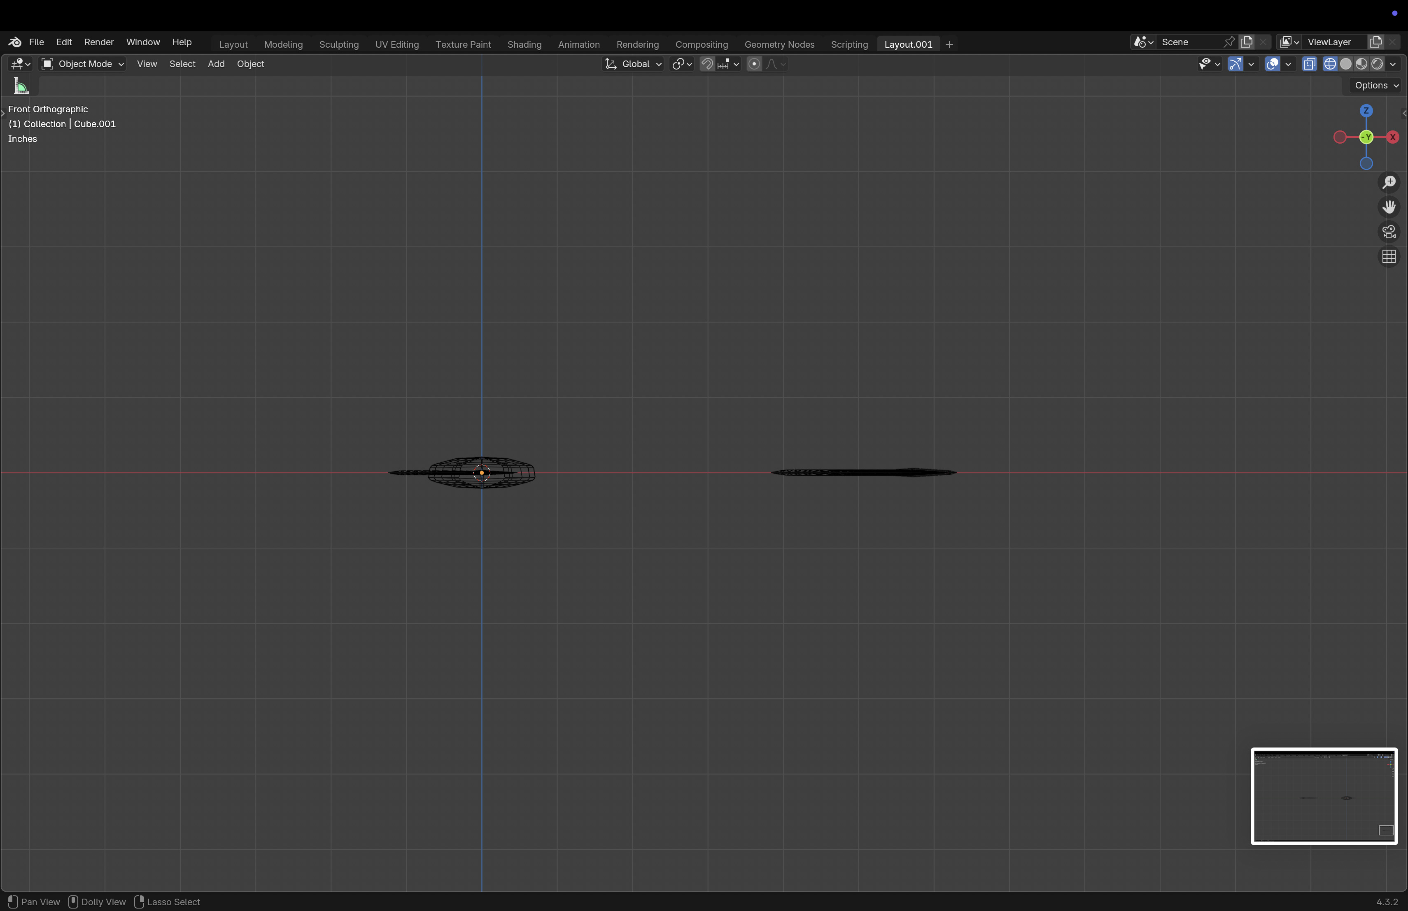Toggle X-ray display
The width and height of the screenshot is (1408, 911).
click(x=1309, y=64)
